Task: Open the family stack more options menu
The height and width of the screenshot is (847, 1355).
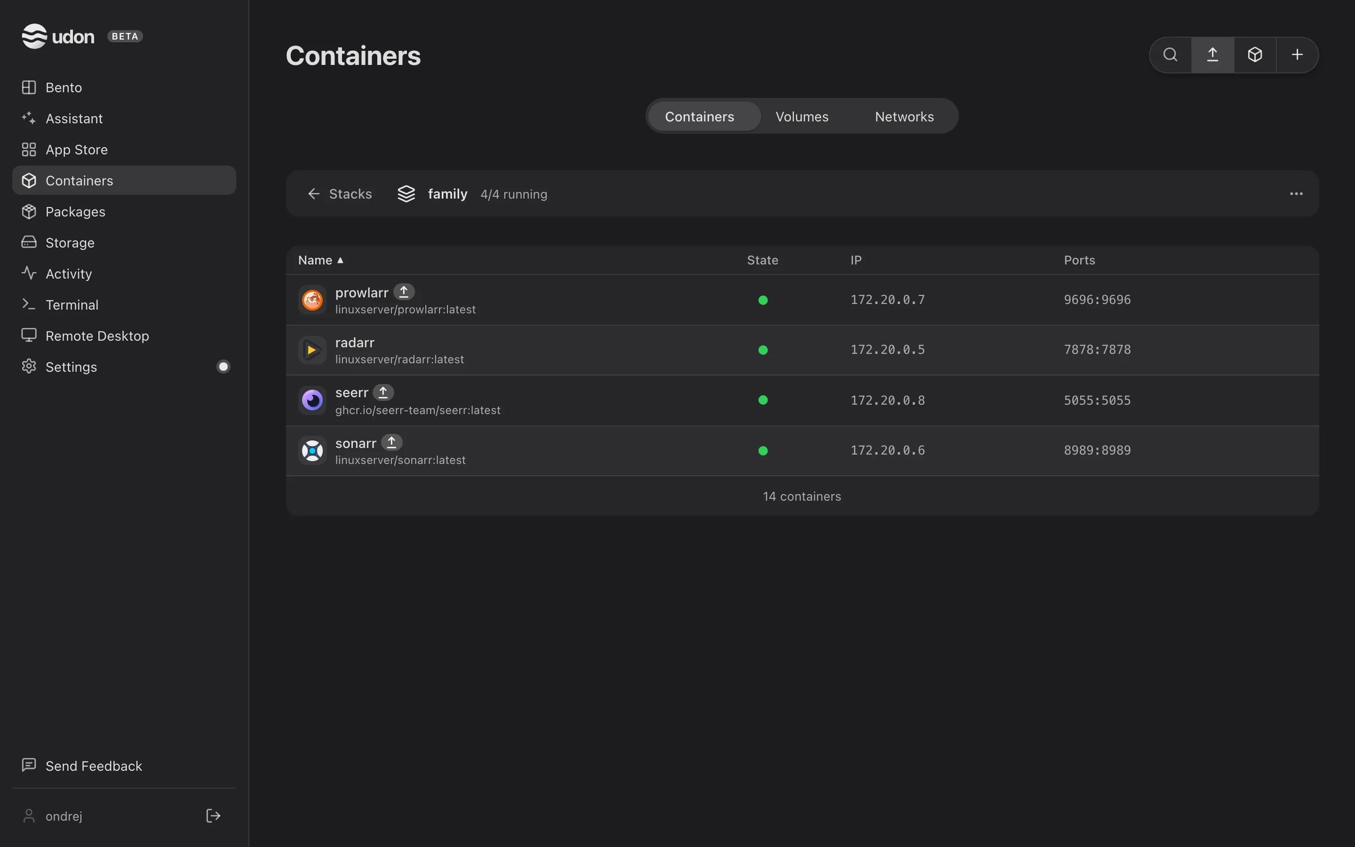Action: [x=1296, y=194]
